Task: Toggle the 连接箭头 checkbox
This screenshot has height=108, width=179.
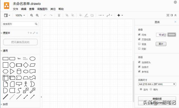Action: [139, 62]
